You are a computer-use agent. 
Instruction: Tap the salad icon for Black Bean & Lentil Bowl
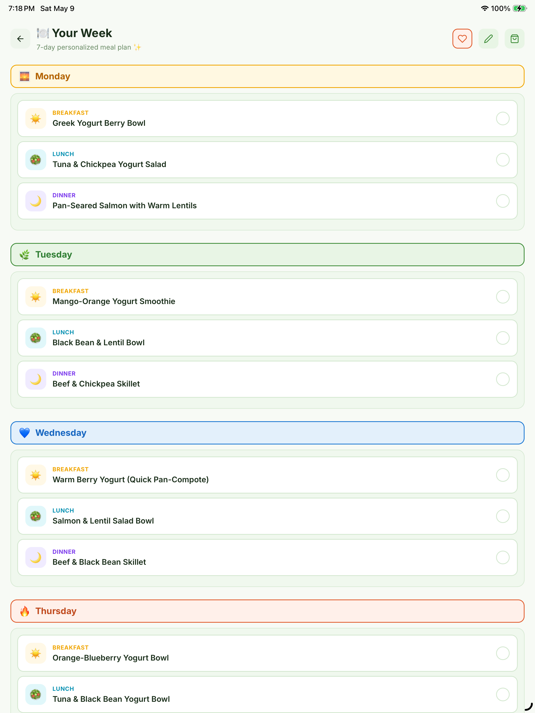pyautogui.click(x=36, y=338)
